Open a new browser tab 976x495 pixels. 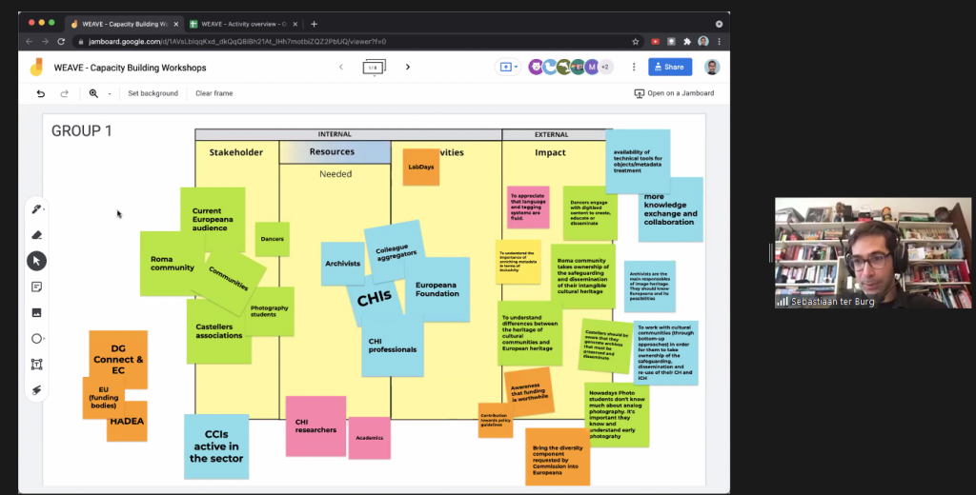314,24
